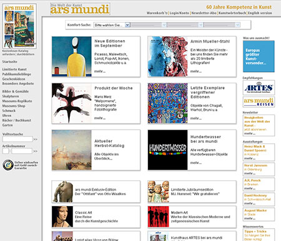Open Aktueller Herbst-Katalog heading
The height and width of the screenshot is (241, 281).
click(109, 143)
